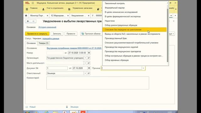Choose Списание разукомплектованной потребительской упаковки
The image size is (201, 113).
click(x=134, y=43)
